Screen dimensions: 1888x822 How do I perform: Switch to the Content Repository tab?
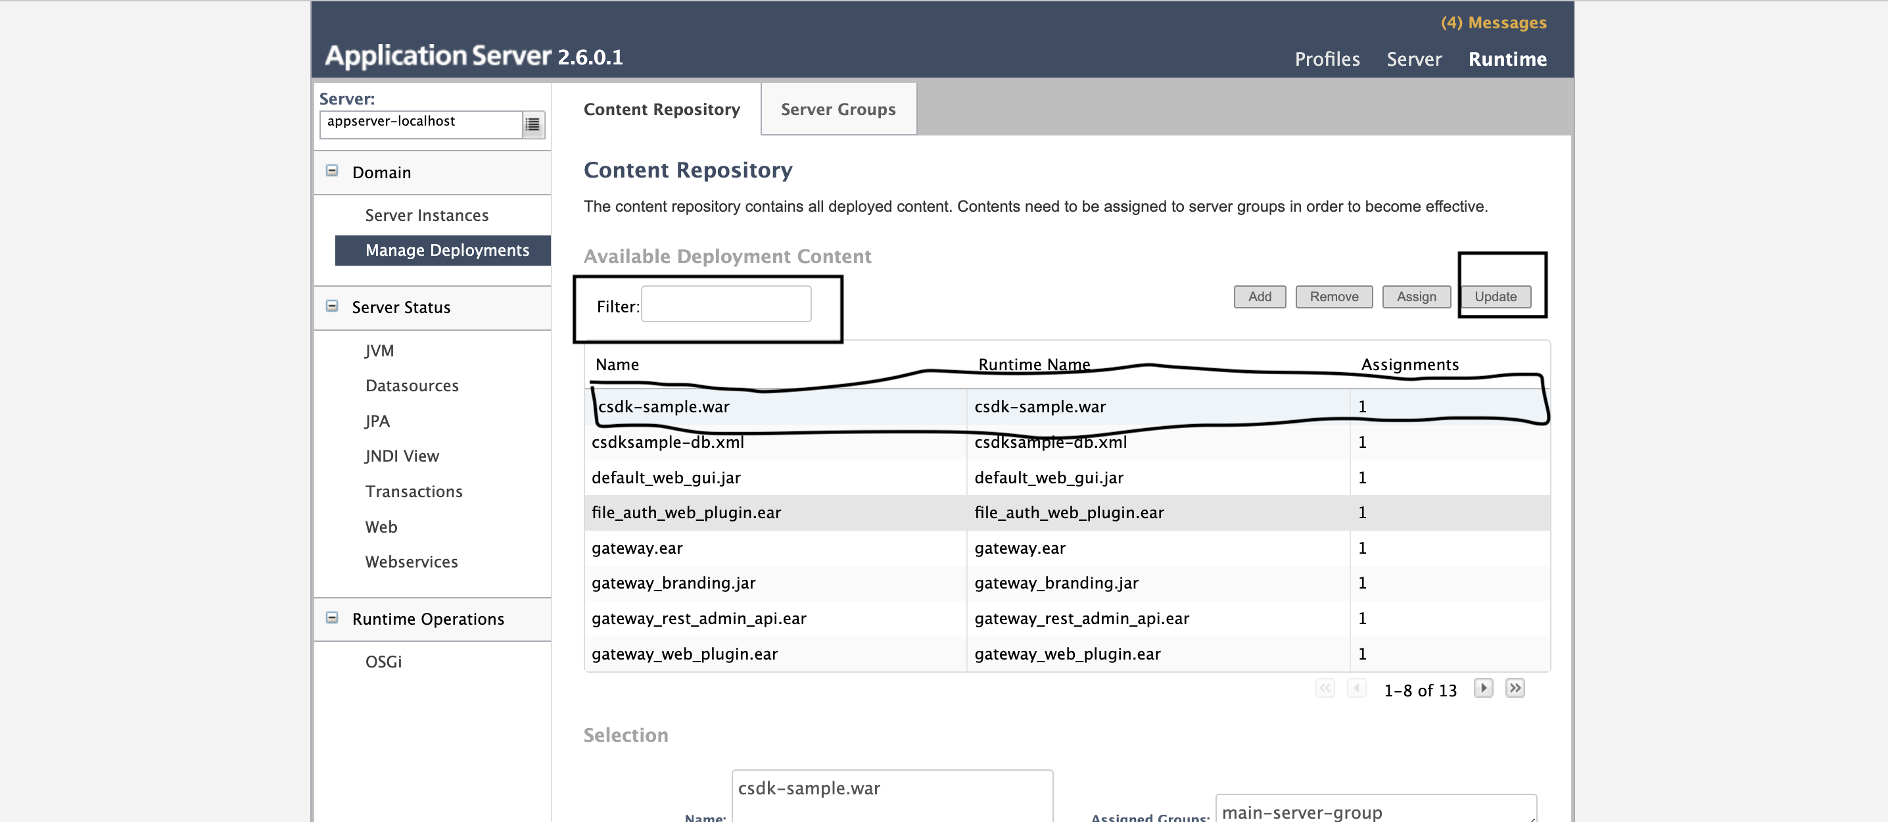pos(661,109)
